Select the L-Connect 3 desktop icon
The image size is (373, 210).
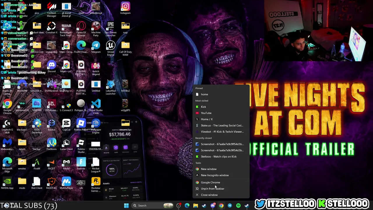click(66, 106)
